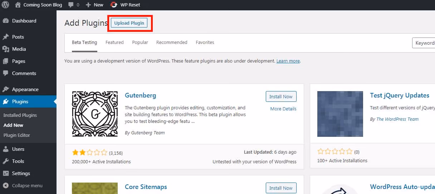Click the Collapse menu arrow icon
435x194 pixels.
[6, 185]
